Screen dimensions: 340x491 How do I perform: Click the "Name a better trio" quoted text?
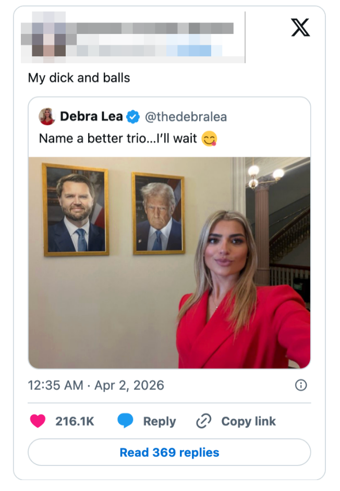click(x=117, y=139)
